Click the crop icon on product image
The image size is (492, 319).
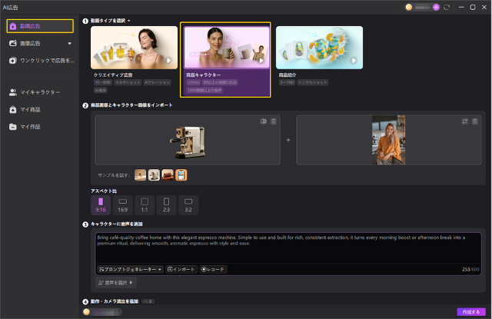click(x=264, y=121)
